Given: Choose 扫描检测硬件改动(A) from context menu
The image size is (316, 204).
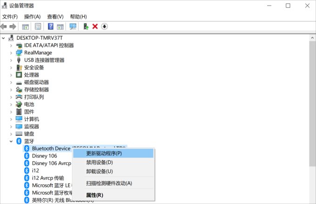Looking at the screenshot, I should (113, 183).
